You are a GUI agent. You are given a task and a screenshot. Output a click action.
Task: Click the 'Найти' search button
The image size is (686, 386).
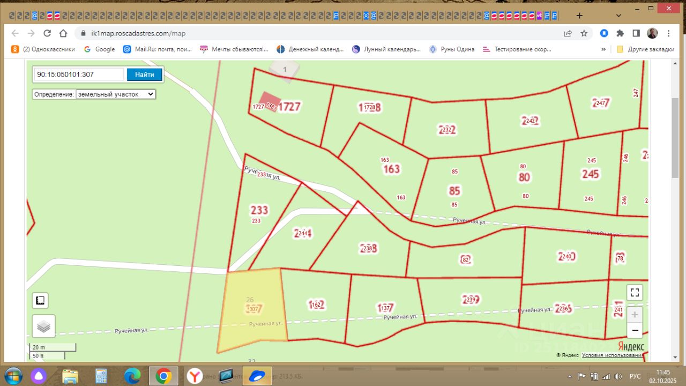click(x=144, y=75)
